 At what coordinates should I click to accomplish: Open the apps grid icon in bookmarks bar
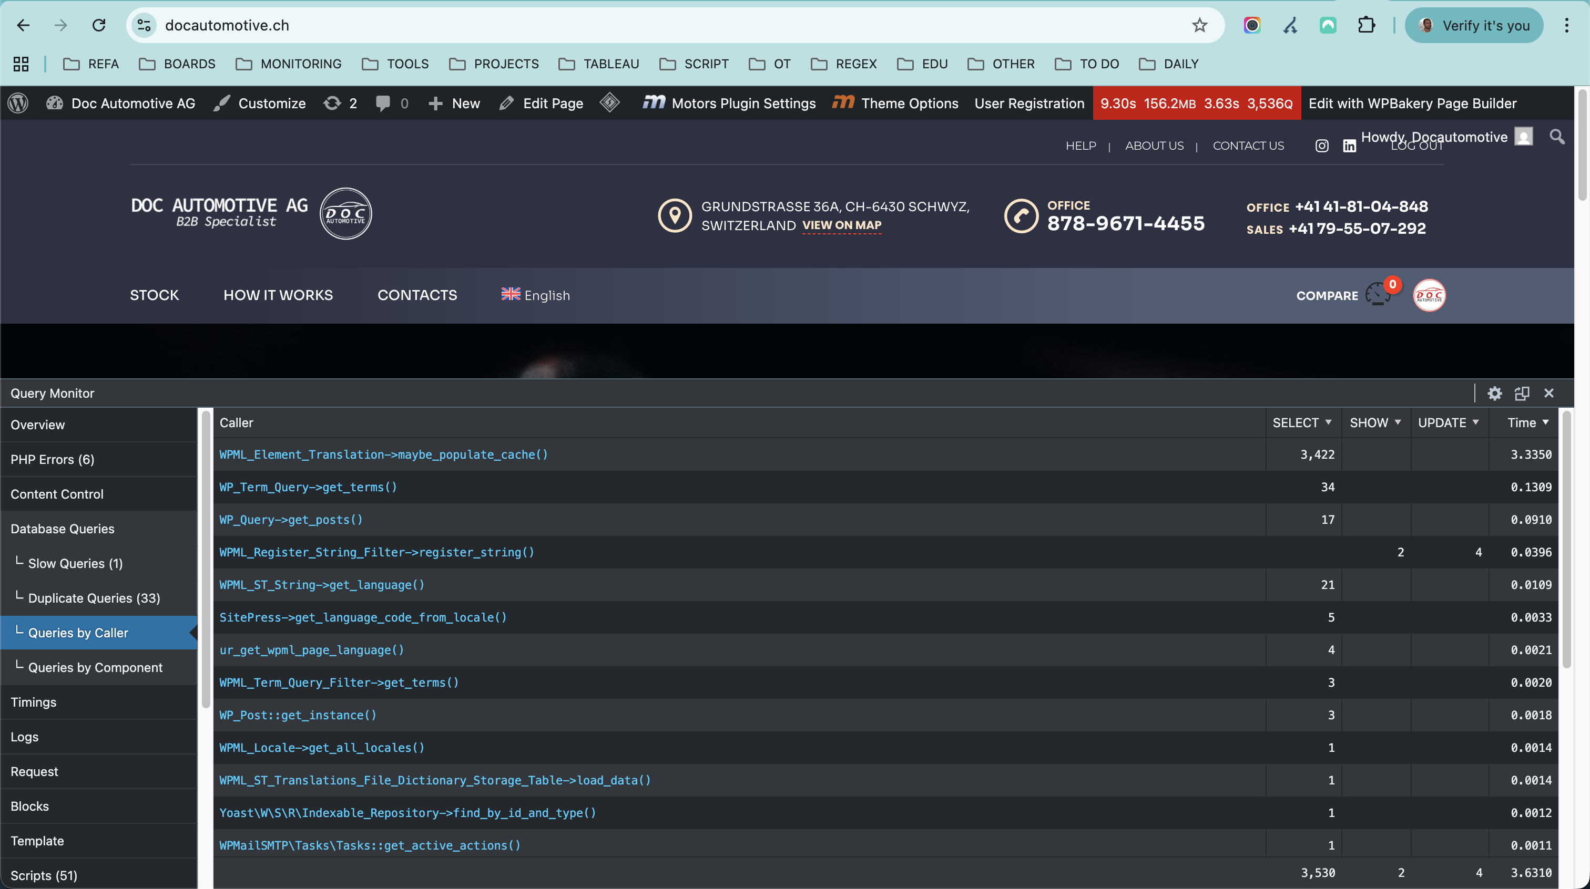21,64
